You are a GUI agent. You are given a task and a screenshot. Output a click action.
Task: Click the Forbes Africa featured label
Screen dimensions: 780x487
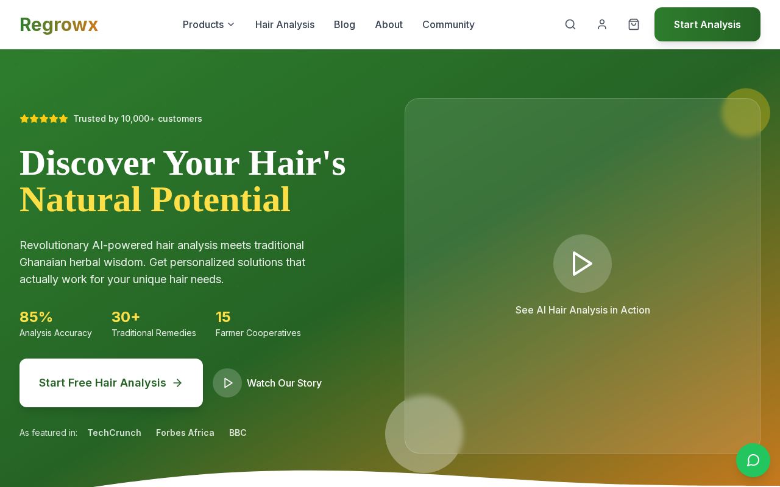(185, 433)
